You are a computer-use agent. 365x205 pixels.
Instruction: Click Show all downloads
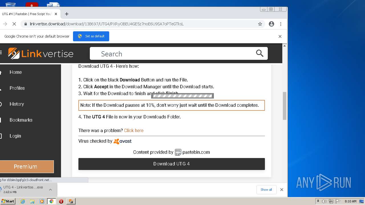click(x=266, y=190)
